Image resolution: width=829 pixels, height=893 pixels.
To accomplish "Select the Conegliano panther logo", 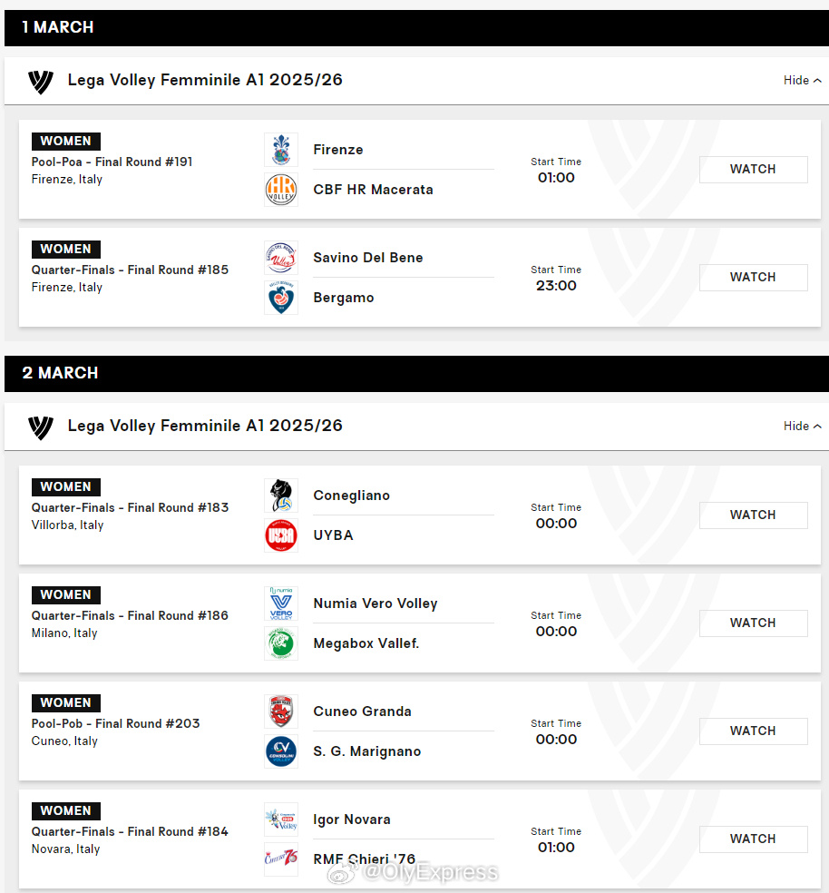I will pyautogui.click(x=280, y=496).
